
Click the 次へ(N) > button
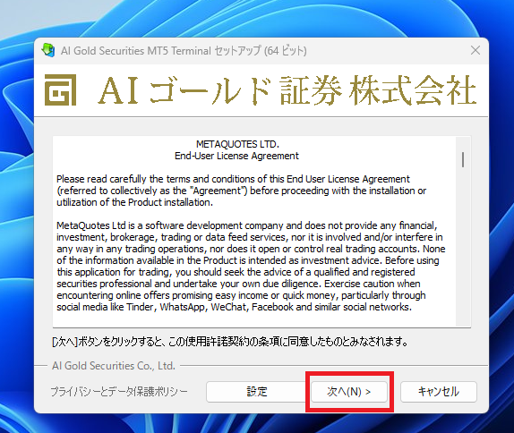349,392
